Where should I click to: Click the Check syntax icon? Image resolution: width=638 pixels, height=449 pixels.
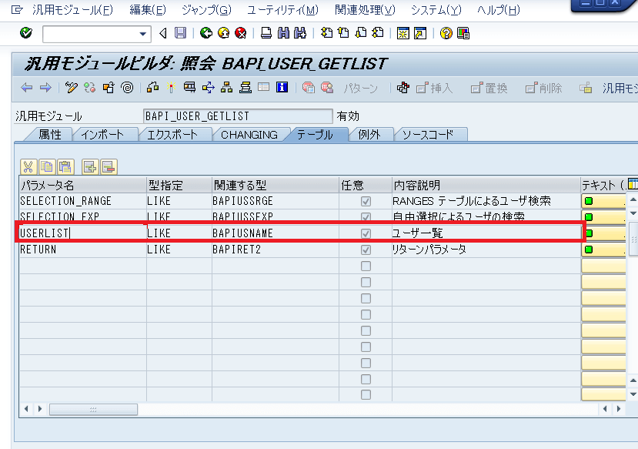[153, 88]
